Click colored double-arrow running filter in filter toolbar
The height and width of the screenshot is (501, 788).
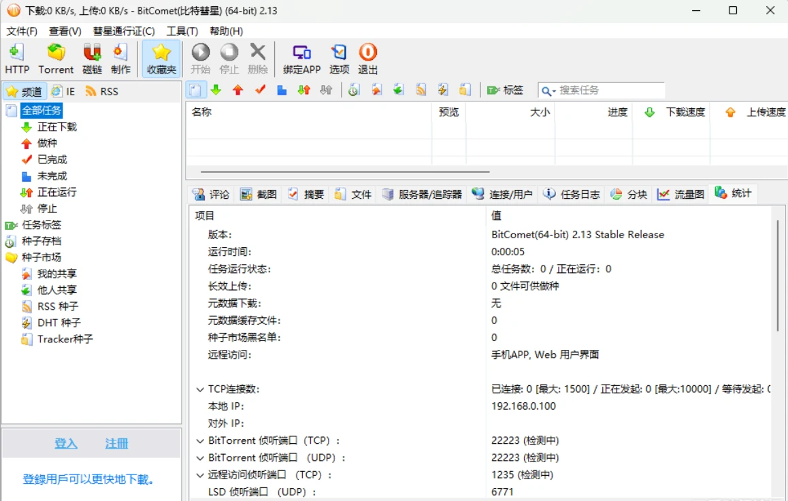(304, 90)
